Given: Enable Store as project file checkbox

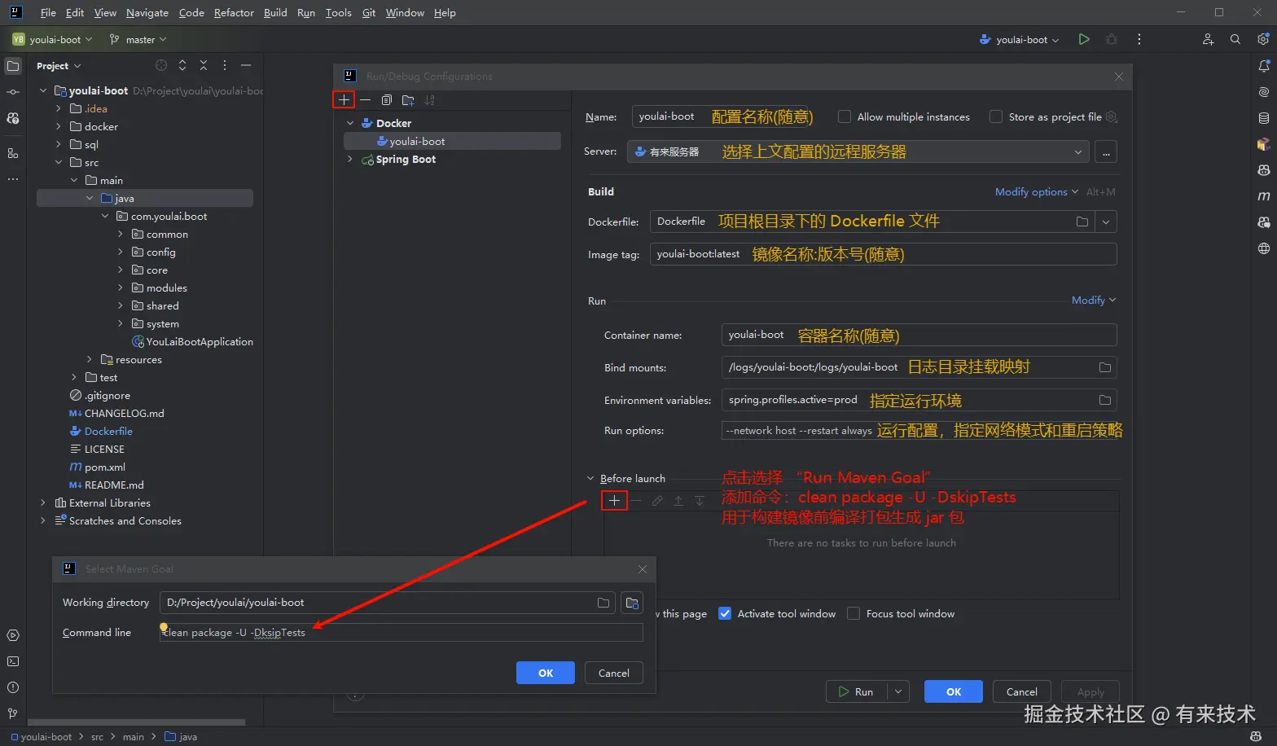Looking at the screenshot, I should tap(996, 116).
